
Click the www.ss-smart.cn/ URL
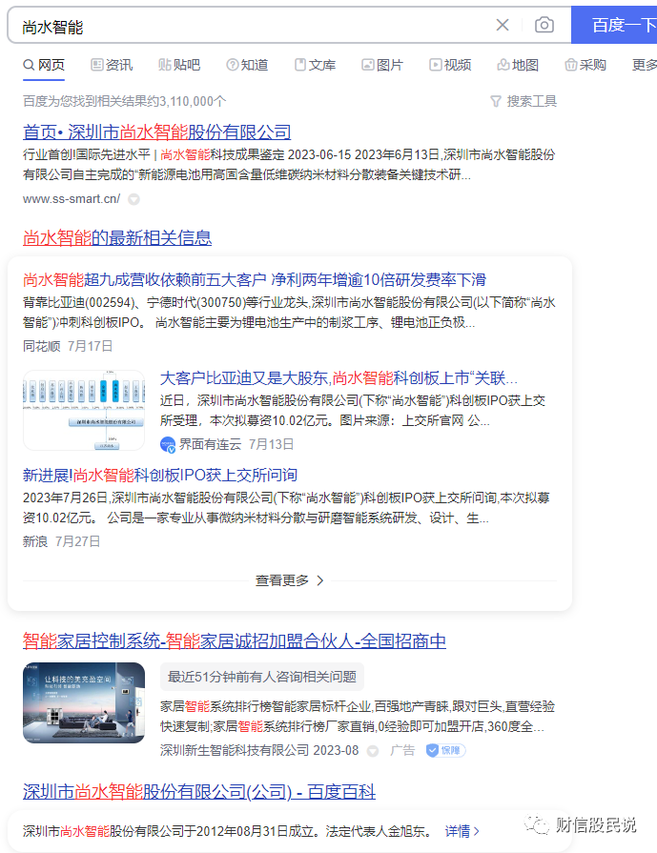[72, 199]
